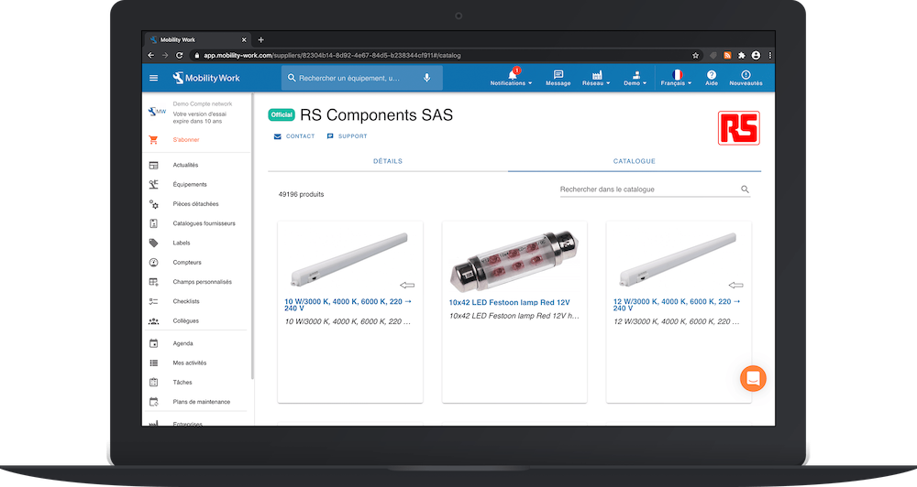Open the orange chat widget button

(x=753, y=378)
